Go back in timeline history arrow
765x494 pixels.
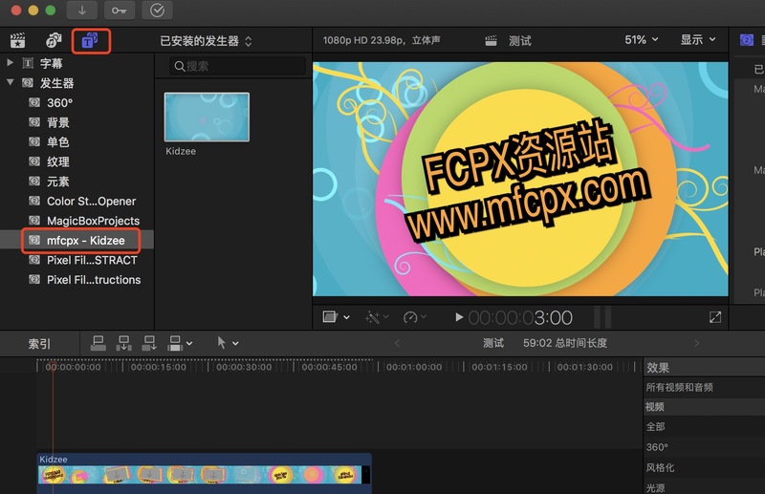point(397,343)
